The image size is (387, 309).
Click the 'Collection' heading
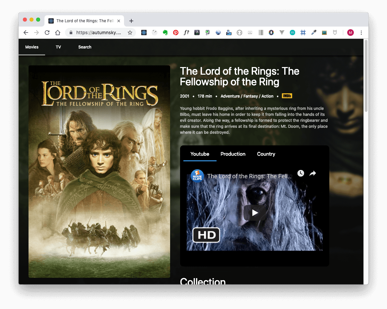[203, 281]
